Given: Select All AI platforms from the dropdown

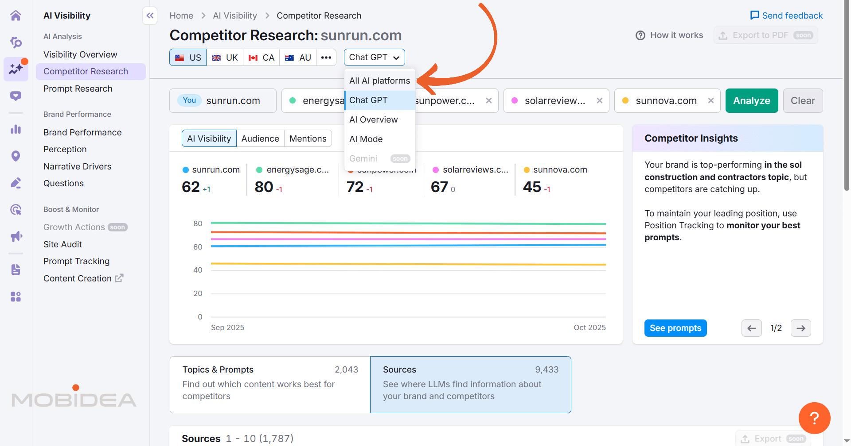Looking at the screenshot, I should [379, 81].
